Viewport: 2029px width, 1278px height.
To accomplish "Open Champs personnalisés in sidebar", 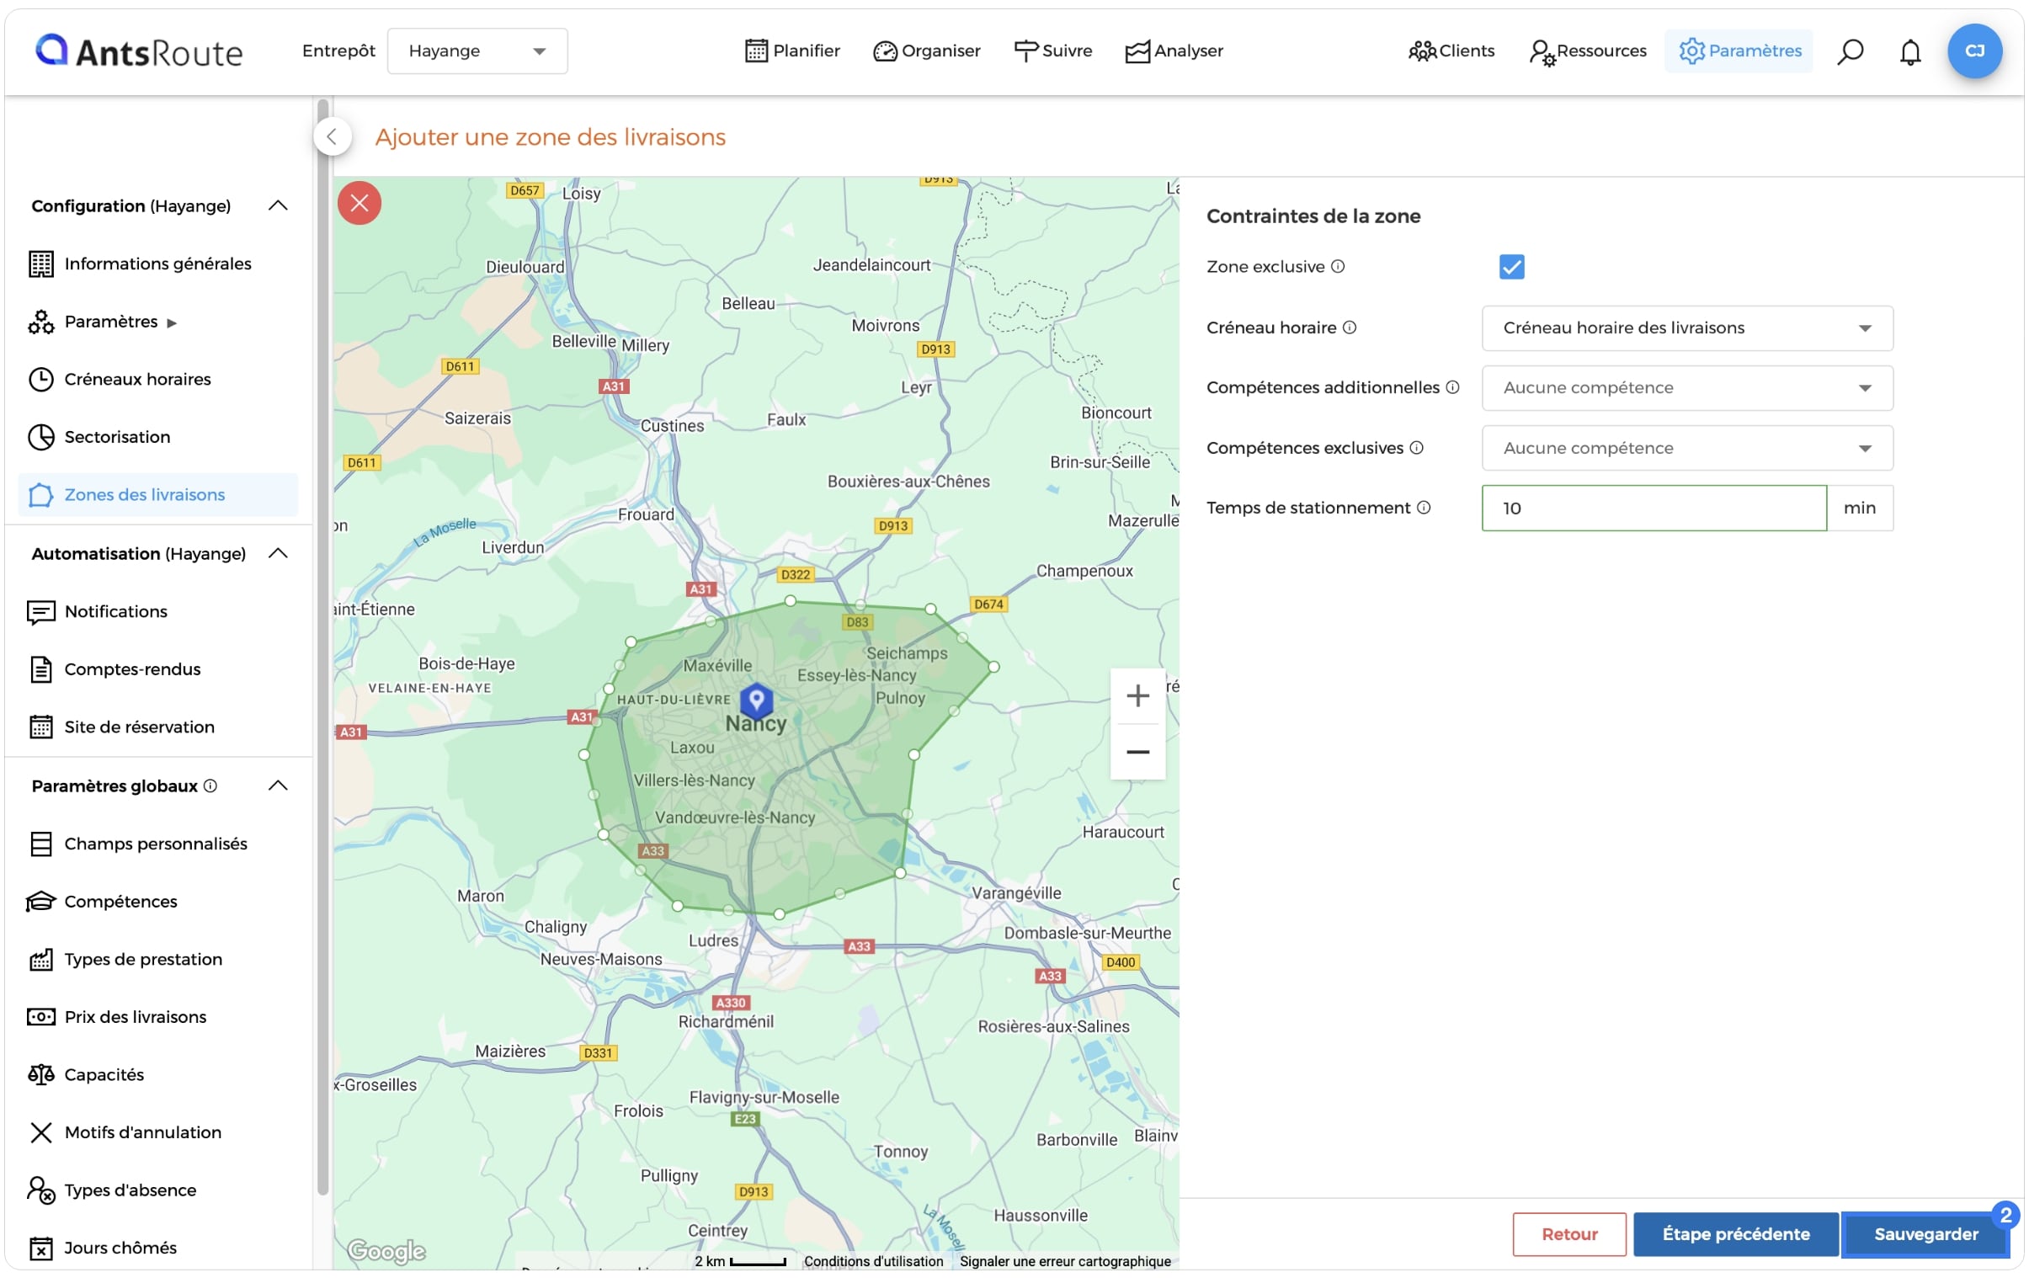I will pos(157,845).
